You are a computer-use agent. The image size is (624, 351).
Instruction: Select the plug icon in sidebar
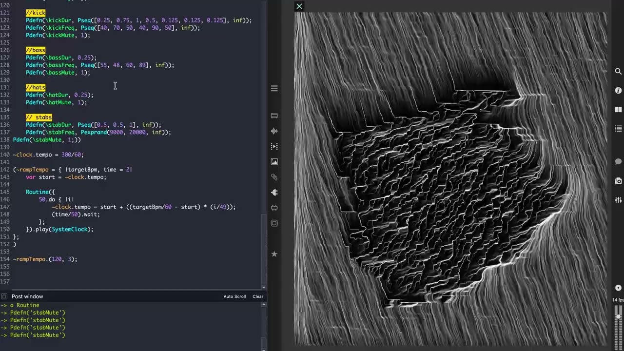(x=274, y=193)
